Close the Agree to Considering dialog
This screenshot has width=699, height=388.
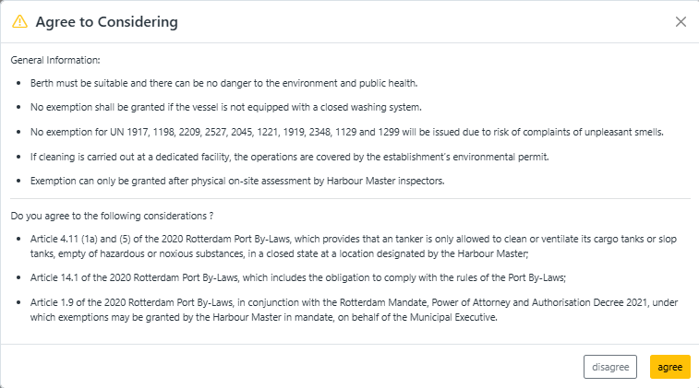point(681,22)
